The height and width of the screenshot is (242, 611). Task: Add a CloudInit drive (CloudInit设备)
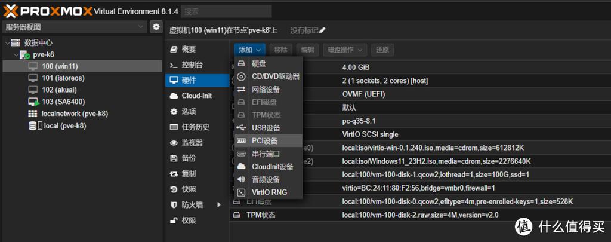coord(269,167)
